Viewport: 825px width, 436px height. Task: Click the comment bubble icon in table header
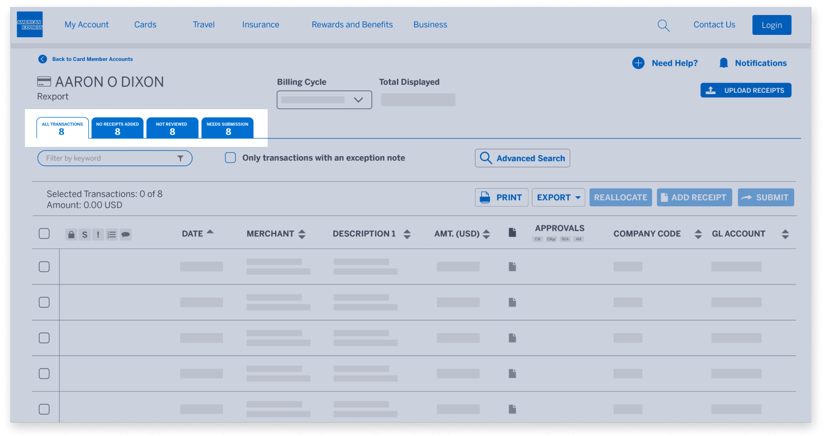coord(125,235)
